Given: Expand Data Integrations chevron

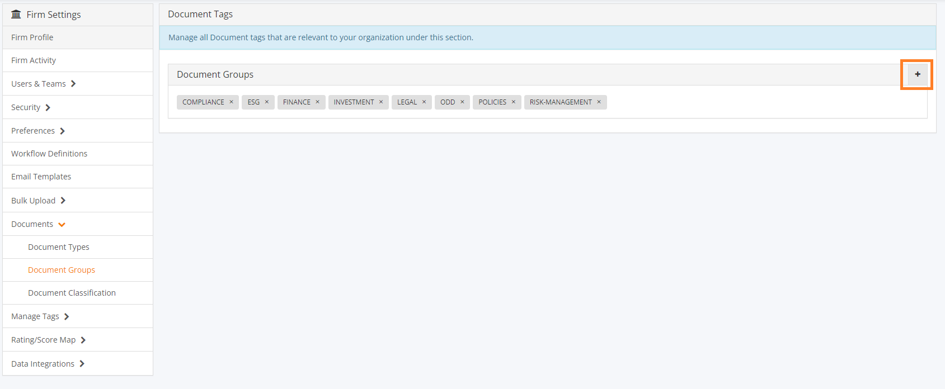Looking at the screenshot, I should (82, 364).
